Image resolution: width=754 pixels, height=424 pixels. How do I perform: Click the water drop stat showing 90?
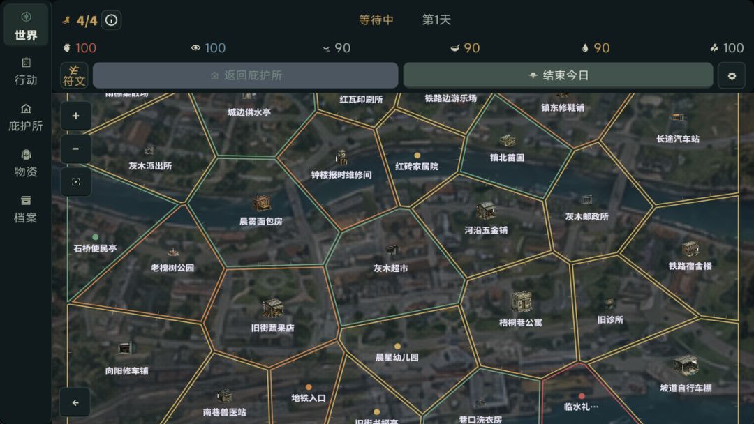click(596, 48)
